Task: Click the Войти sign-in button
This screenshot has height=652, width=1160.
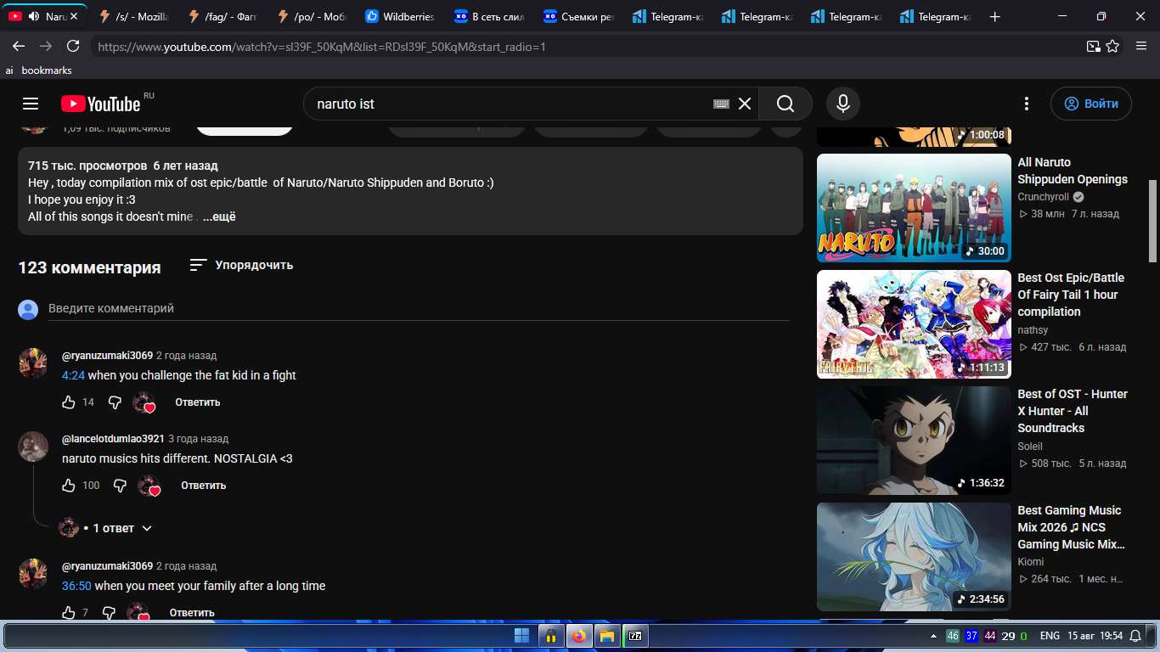Action: coord(1091,104)
